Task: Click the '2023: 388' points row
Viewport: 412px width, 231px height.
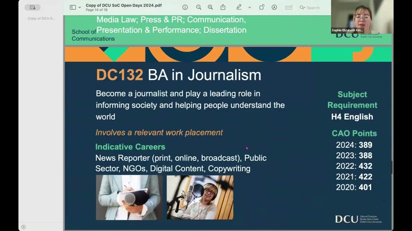Action: (354, 156)
